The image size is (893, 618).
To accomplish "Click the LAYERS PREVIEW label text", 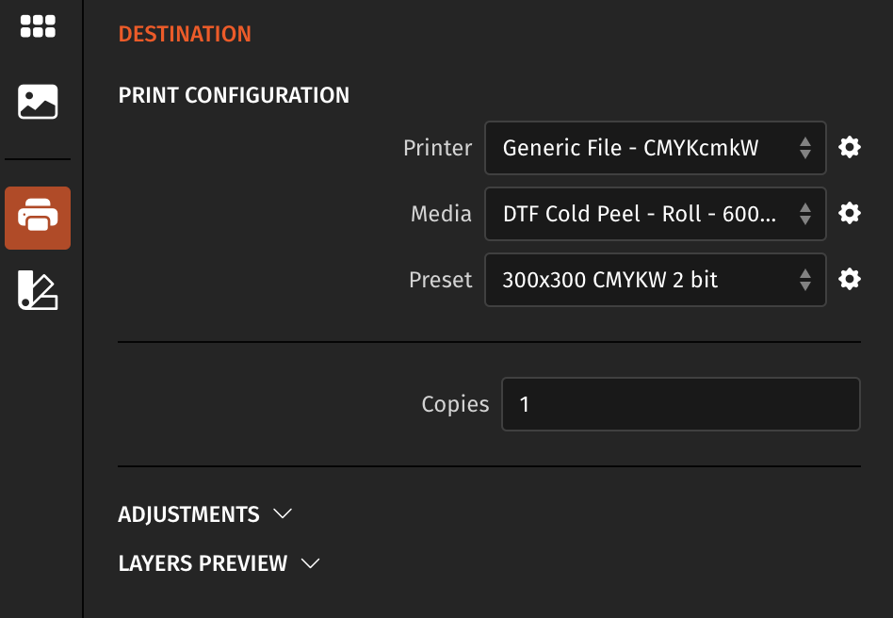I will pyautogui.click(x=203, y=563).
